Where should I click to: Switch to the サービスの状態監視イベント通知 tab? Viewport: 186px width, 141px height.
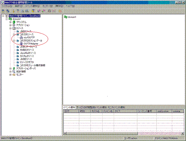coord(91,107)
